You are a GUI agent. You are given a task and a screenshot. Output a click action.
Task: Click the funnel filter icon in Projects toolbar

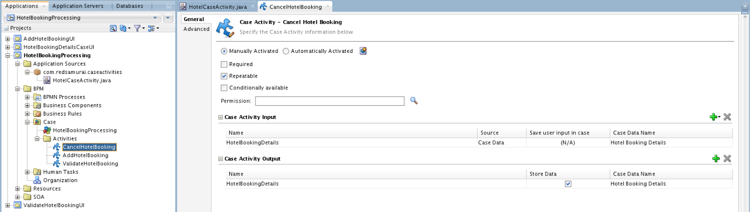(137, 28)
